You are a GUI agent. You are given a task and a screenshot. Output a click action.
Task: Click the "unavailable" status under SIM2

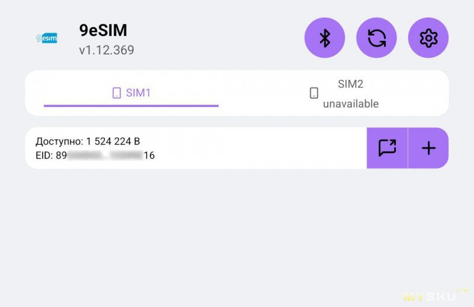click(x=350, y=104)
